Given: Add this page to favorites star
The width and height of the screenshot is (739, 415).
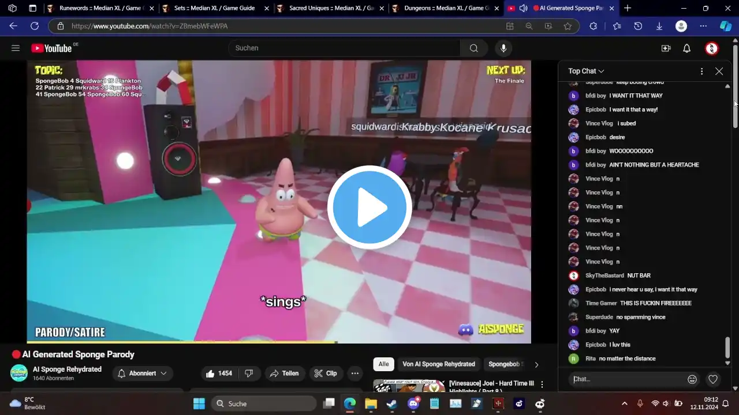Looking at the screenshot, I should pos(568,26).
